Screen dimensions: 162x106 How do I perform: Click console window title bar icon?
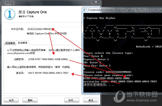tap(85, 10)
